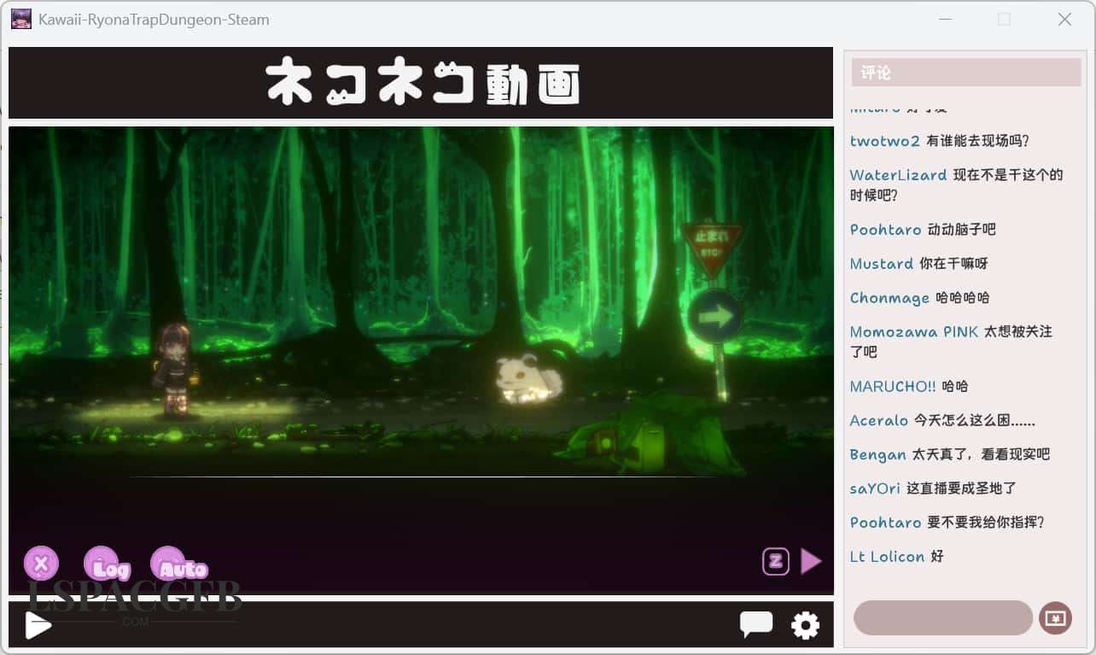The width and height of the screenshot is (1096, 655).
Task: Click the app icon in title bar
Action: 21,19
